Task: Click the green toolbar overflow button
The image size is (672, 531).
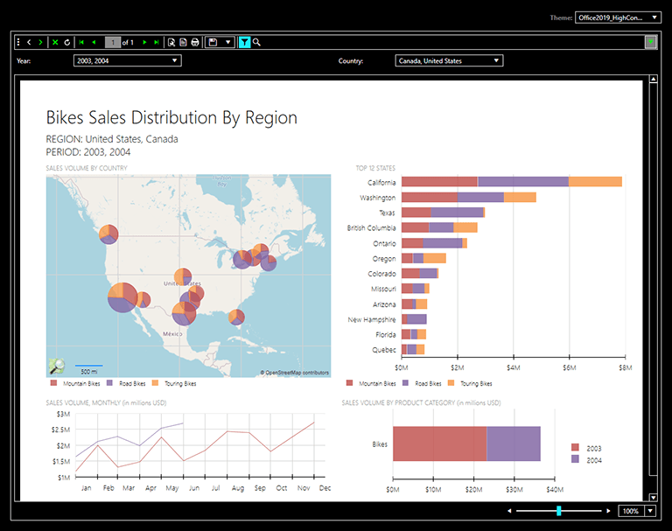Action: (651, 42)
